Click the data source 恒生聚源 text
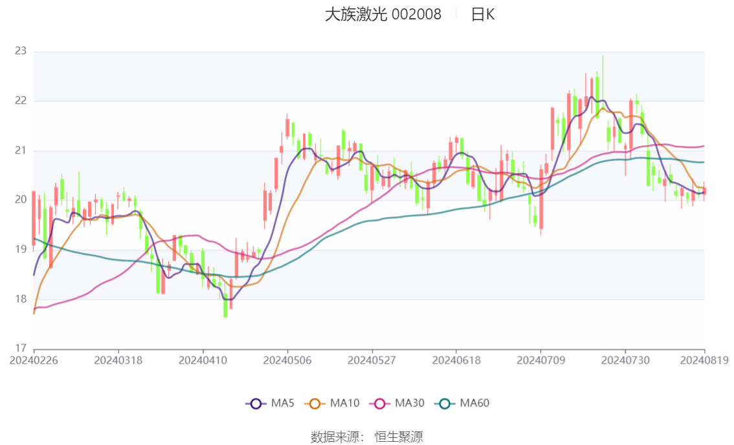 tap(398, 437)
